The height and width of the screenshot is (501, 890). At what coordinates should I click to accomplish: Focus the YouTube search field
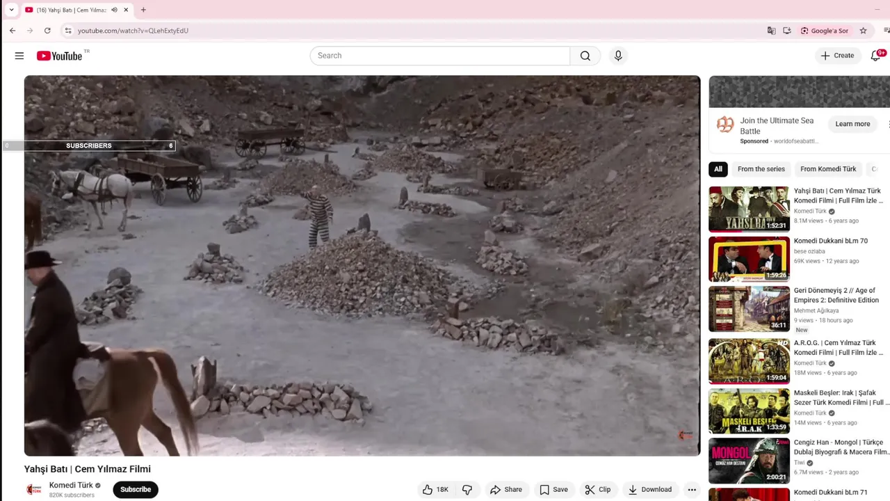click(440, 56)
